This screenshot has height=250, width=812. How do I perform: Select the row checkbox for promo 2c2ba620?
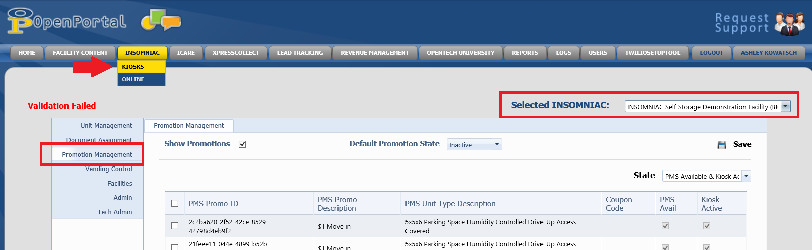(x=175, y=226)
